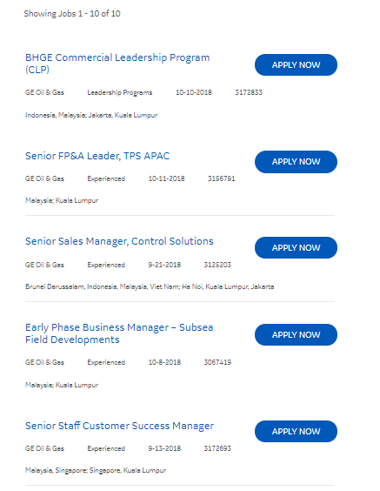The height and width of the screenshot is (491, 380).
Task: Select job ID 3067419
Action: 217,362
